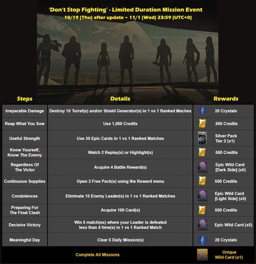Click the Details column header
Image resolution: width=256 pixels, height=264 pixels.
click(x=120, y=99)
